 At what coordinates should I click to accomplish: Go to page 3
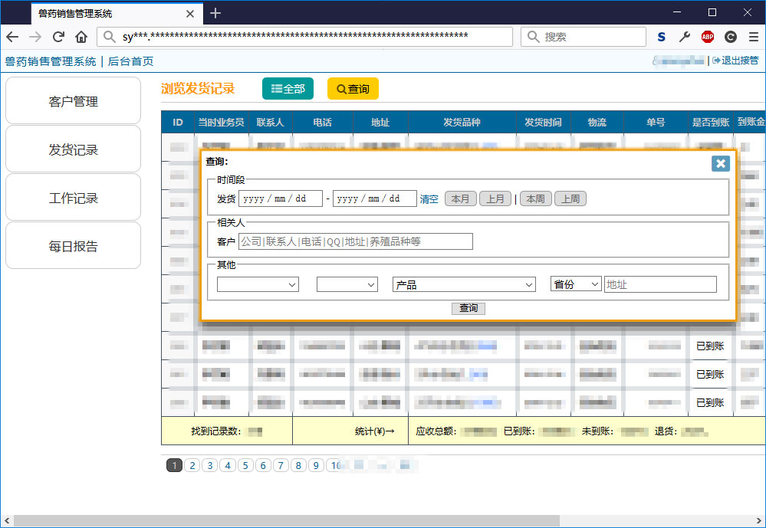coord(210,465)
